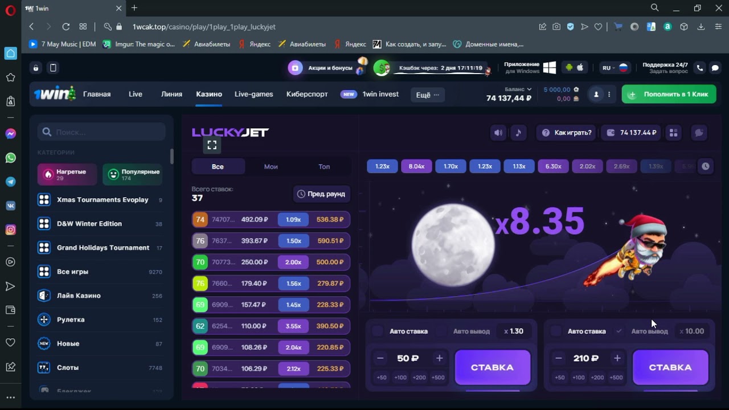Viewport: 729px width, 410px height.
Task: Open the RU language selector
Action: coord(615,68)
